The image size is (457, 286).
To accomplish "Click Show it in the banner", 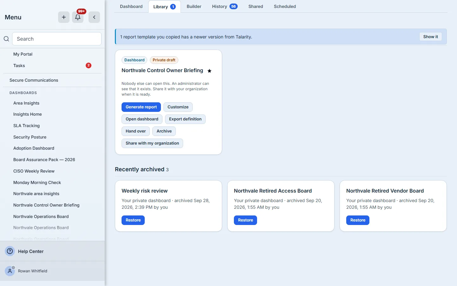I will [x=431, y=37].
